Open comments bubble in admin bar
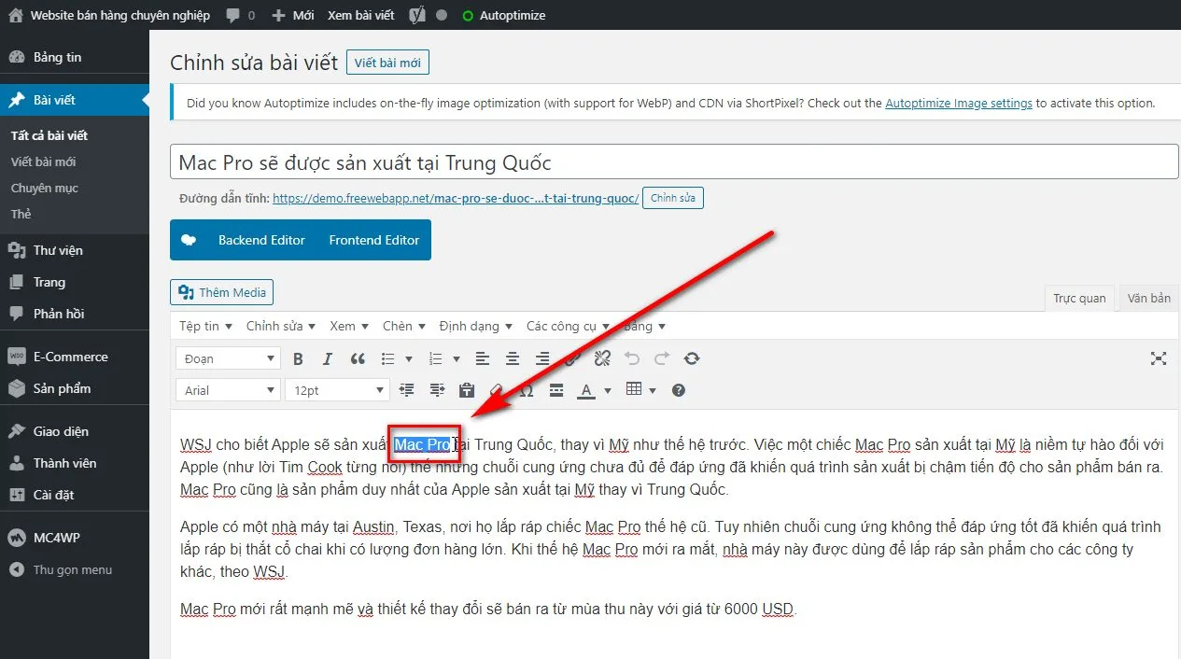The width and height of the screenshot is (1181, 659). coord(240,15)
